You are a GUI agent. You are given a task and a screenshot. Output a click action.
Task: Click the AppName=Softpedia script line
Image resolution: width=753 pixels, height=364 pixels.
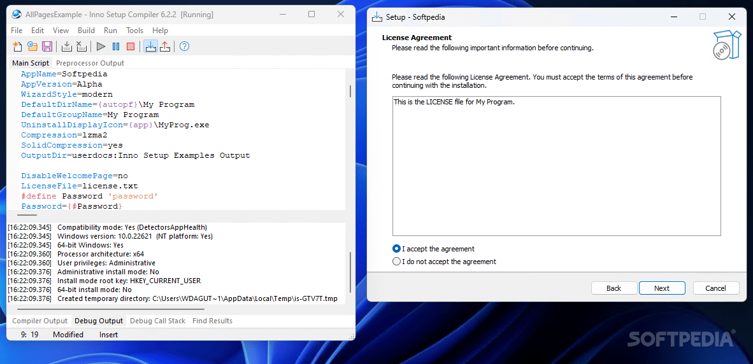pyautogui.click(x=64, y=74)
